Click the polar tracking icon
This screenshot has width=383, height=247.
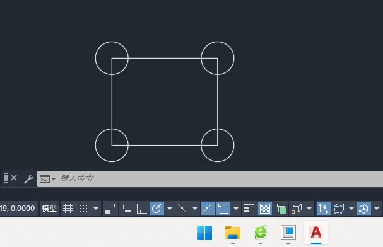pos(157,209)
